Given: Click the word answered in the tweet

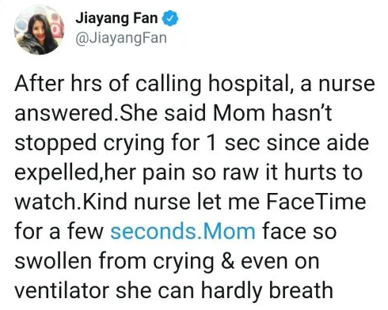Looking at the screenshot, I should (x=63, y=113).
